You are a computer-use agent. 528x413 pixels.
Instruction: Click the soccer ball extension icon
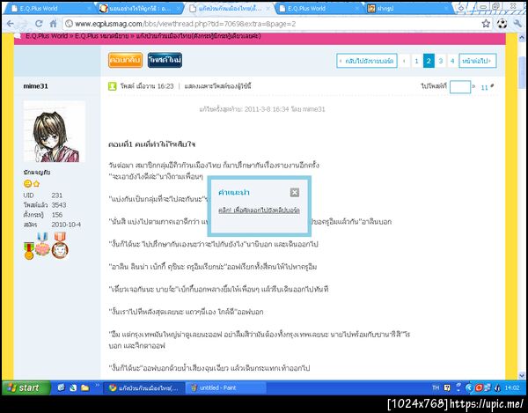502,24
